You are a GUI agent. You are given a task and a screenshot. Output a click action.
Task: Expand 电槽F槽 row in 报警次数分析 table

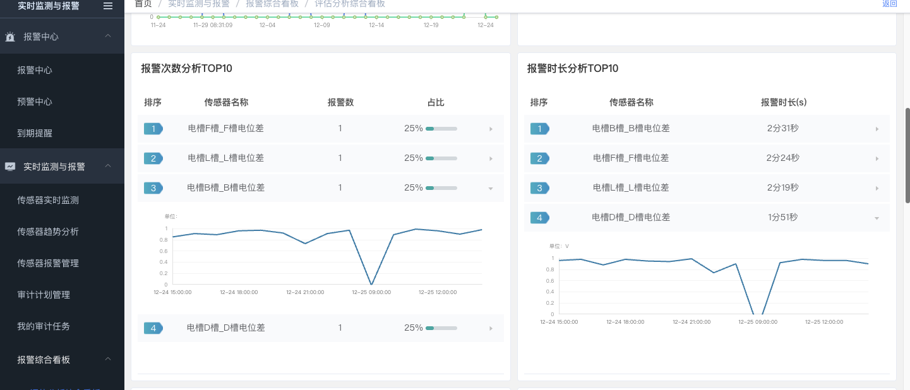(x=491, y=129)
